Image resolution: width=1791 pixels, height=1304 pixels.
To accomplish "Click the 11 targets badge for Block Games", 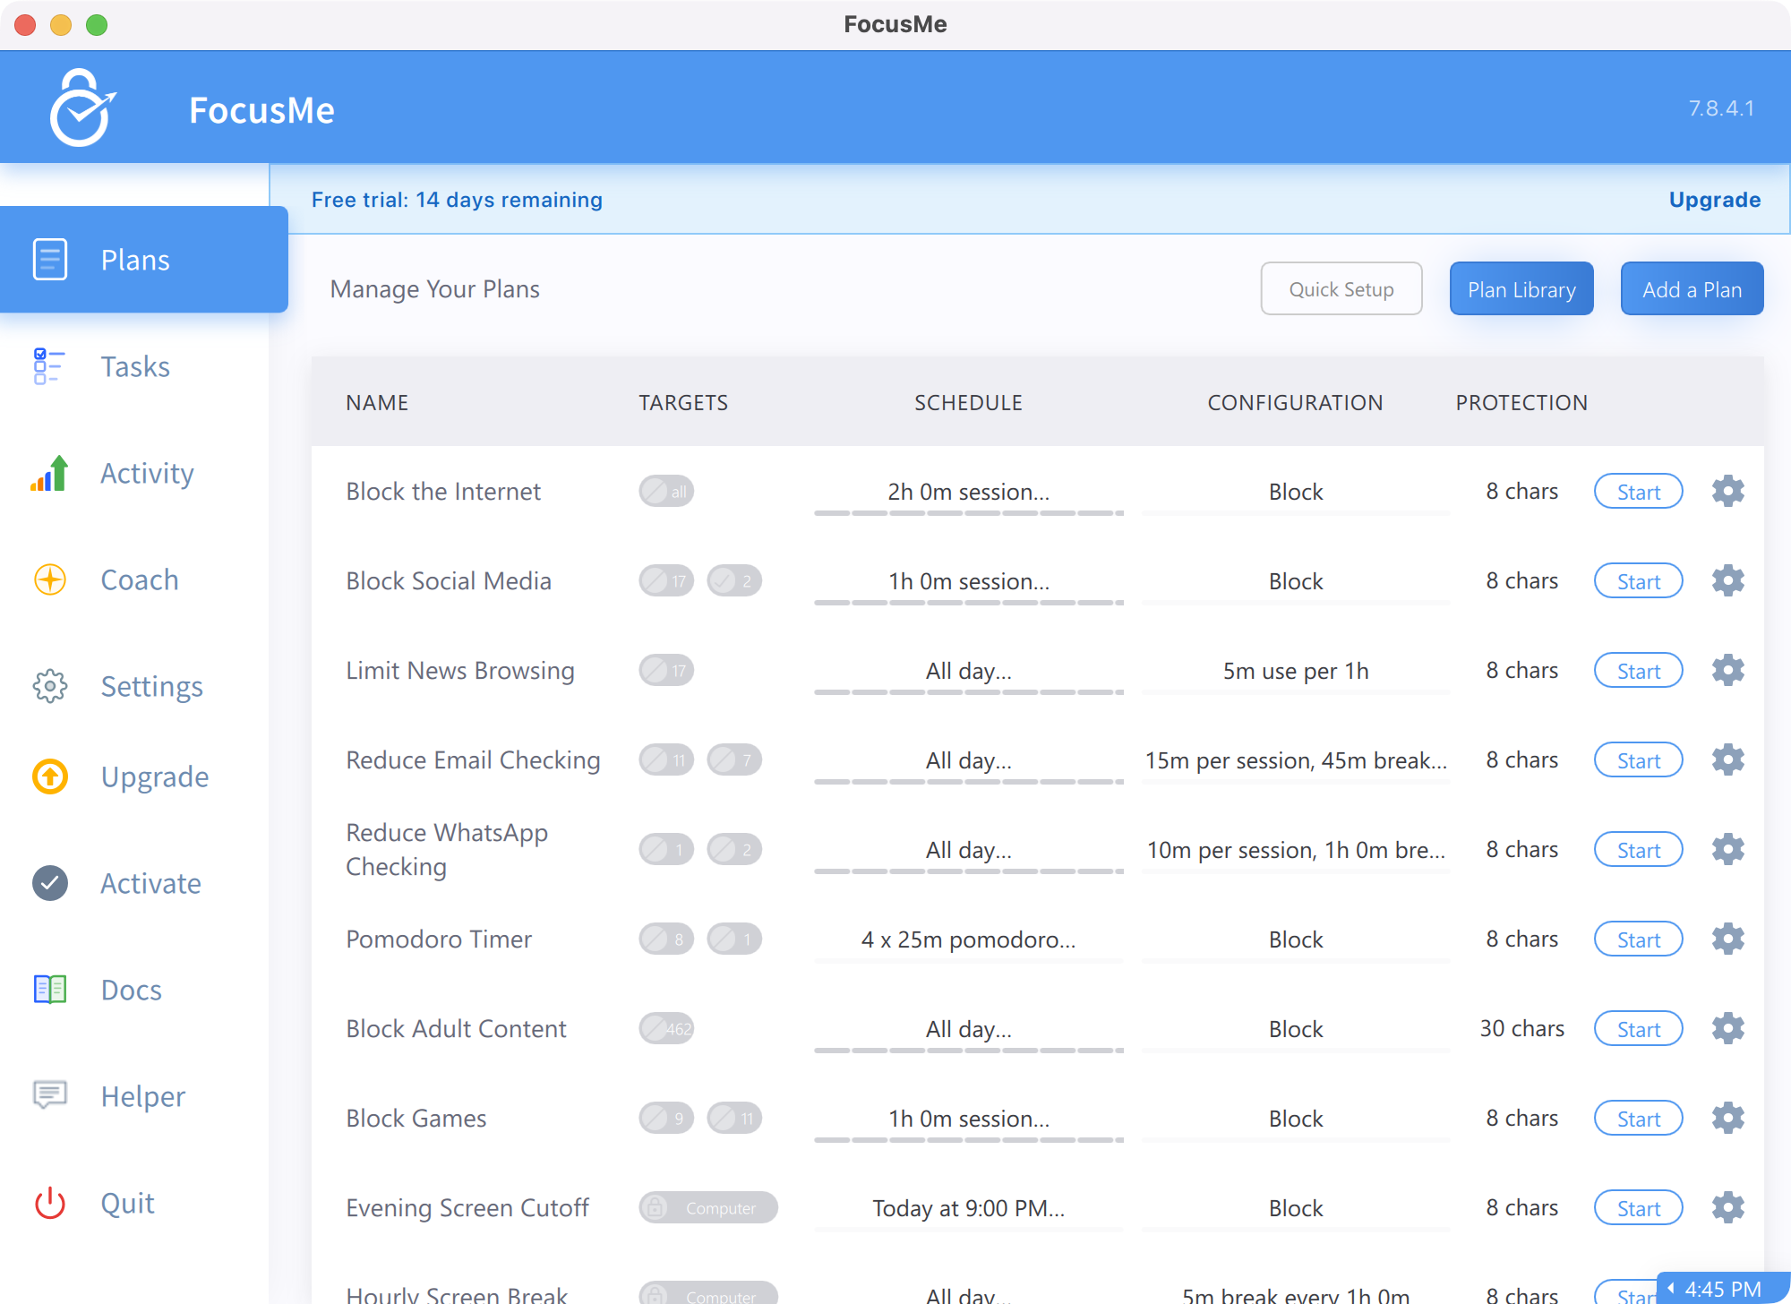I will tap(734, 1118).
